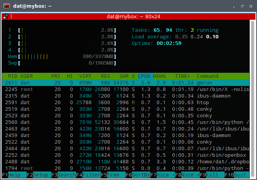The width and height of the screenshot is (257, 180).
Task: Click the F4 Filter option
Action: 89,175
